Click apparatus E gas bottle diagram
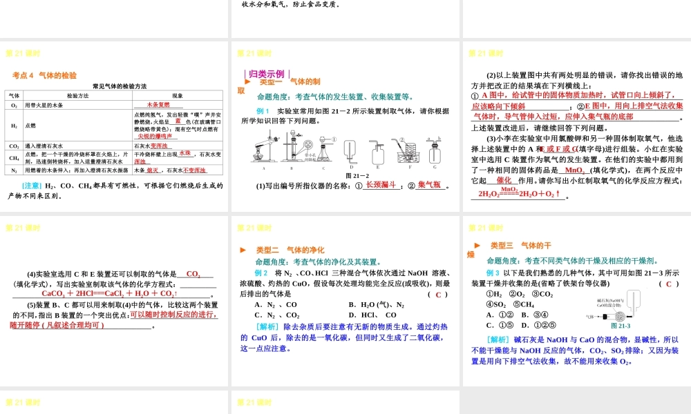 pyautogui.click(x=378, y=152)
